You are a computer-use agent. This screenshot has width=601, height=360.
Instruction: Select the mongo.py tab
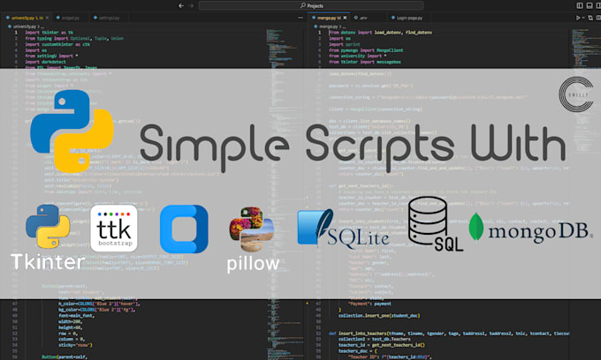[x=329, y=18]
